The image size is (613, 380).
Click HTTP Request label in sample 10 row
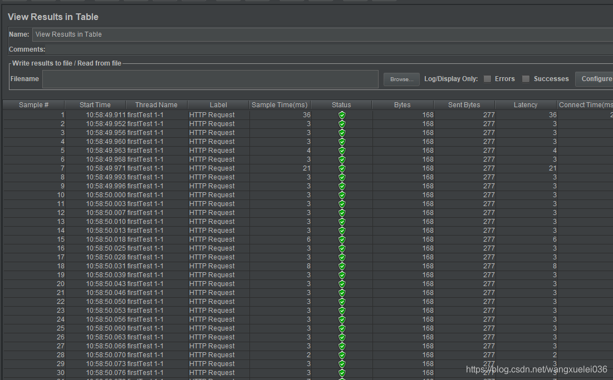212,195
